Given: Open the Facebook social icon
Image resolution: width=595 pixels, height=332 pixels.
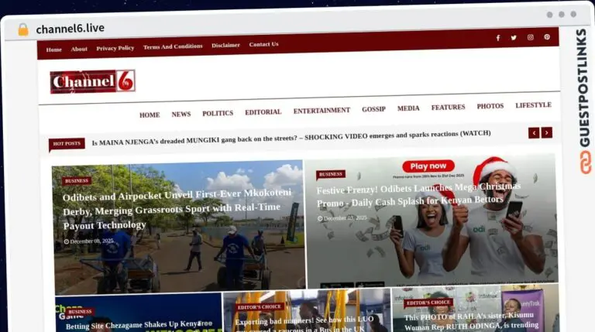Looking at the screenshot, I should 498,38.
